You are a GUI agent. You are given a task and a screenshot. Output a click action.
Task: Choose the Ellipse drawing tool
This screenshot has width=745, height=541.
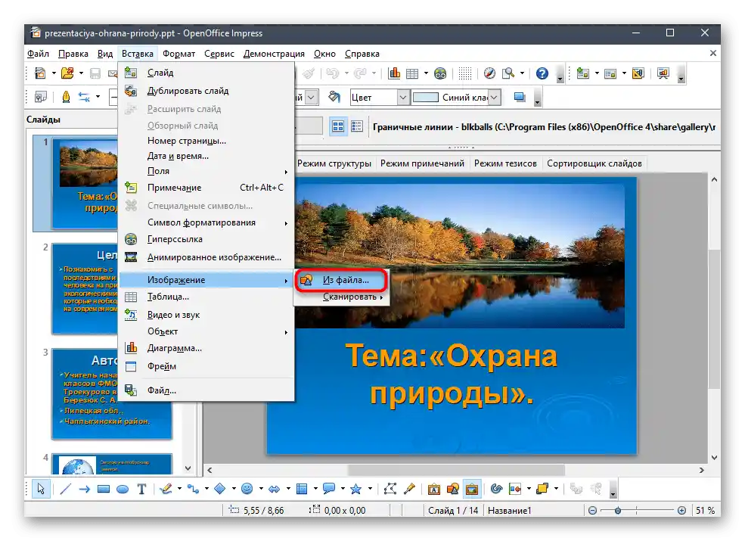pyautogui.click(x=123, y=489)
